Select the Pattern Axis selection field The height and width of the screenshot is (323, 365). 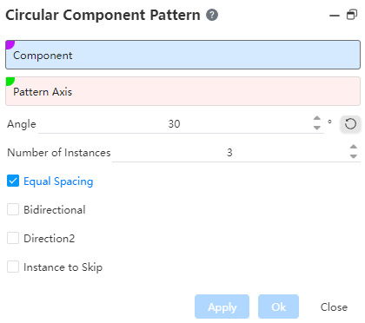pos(182,91)
